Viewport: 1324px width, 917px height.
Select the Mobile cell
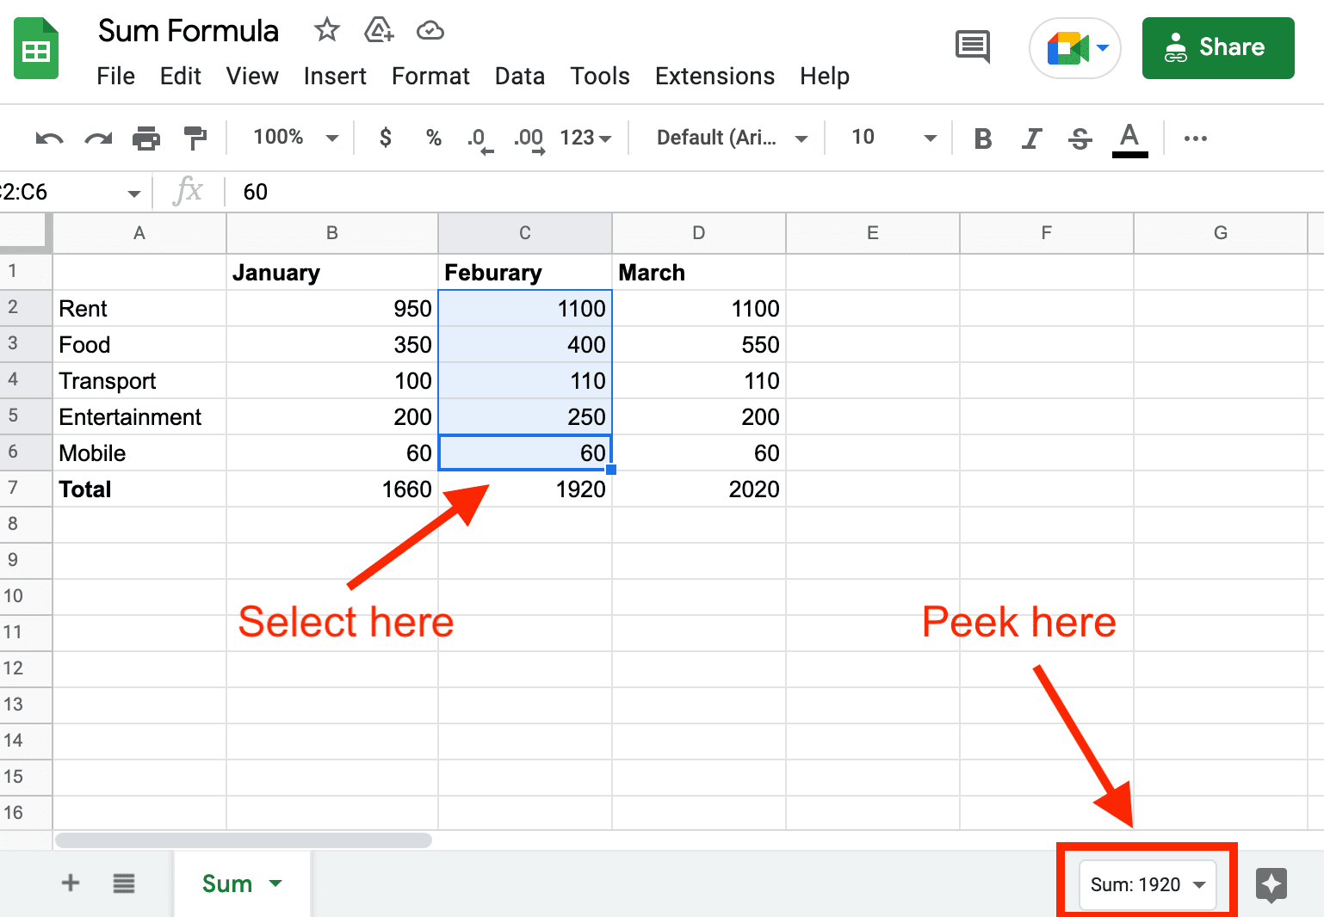point(139,452)
